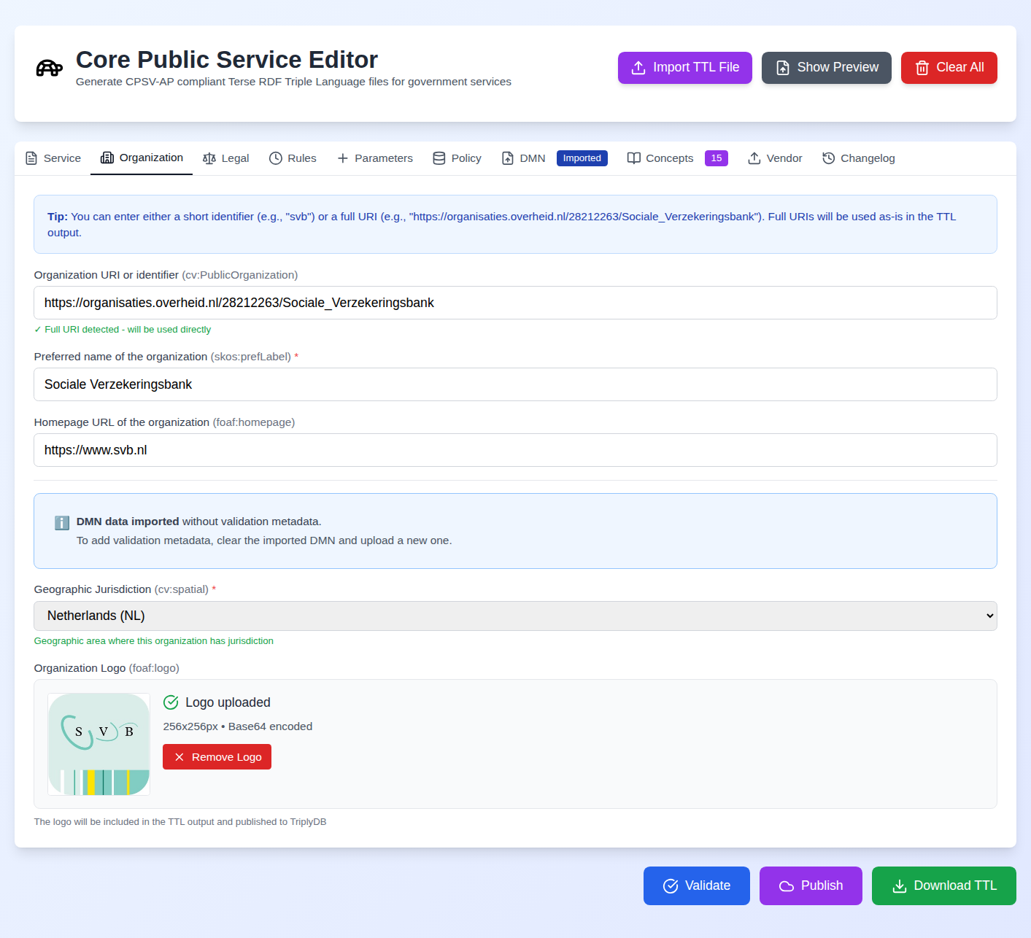
Task: Click the blue info icon in DMN notice
Action: point(62,523)
